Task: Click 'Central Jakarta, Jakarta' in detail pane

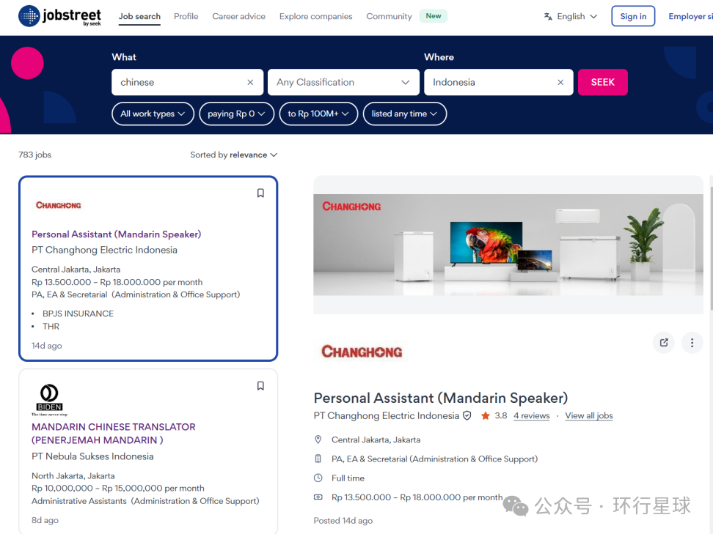Action: point(376,440)
